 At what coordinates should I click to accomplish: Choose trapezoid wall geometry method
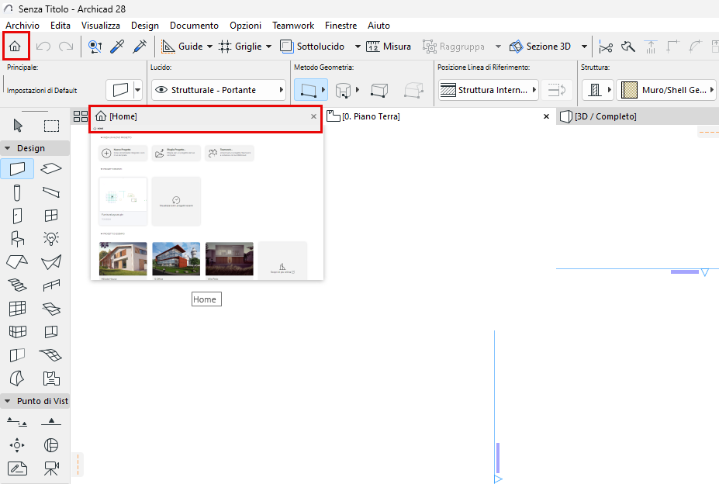(380, 91)
